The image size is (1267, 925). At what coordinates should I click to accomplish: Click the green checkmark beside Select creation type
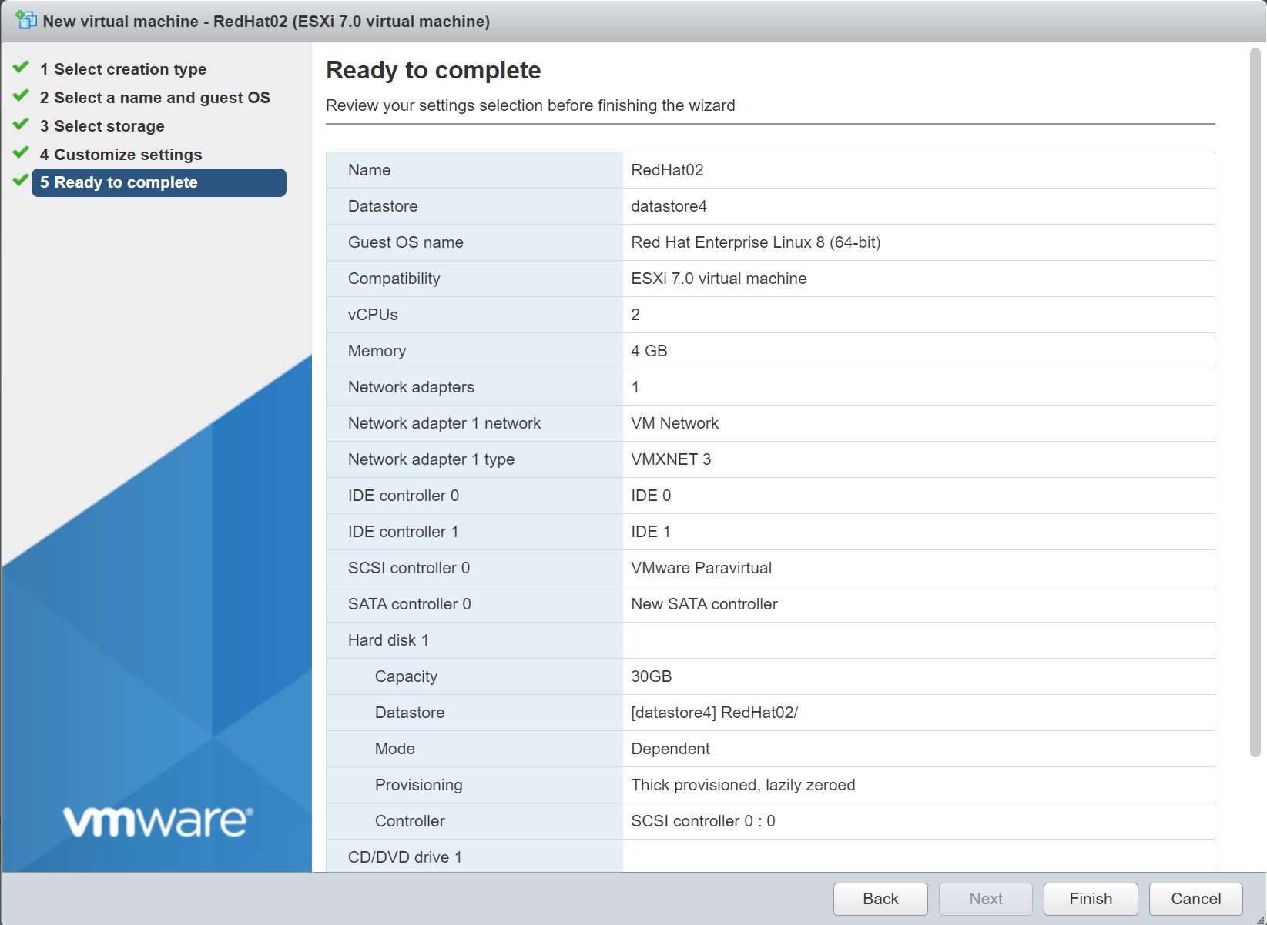click(x=21, y=68)
